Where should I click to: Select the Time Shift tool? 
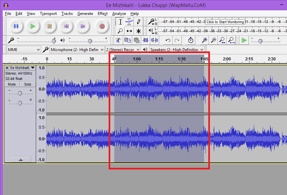pos(130,31)
